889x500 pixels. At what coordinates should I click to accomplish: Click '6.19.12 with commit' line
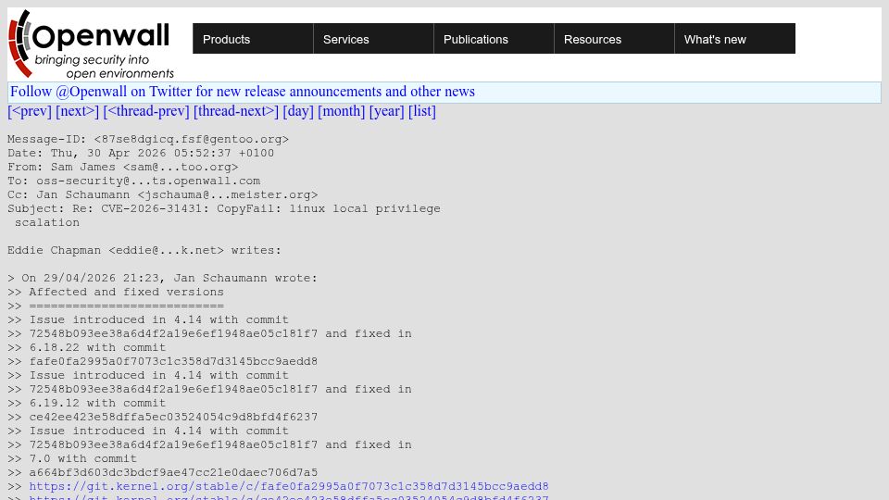click(97, 403)
